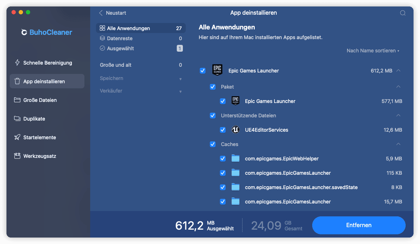This screenshot has height=244, width=420.
Task: Uncheck the Paket group checkbox
Action: (213, 87)
